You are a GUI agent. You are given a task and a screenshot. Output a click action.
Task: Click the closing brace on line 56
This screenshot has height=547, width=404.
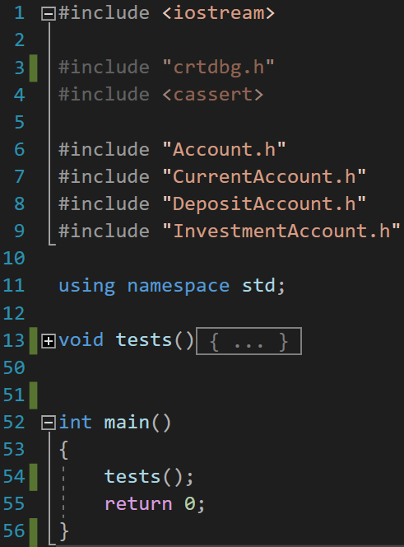pos(64,531)
